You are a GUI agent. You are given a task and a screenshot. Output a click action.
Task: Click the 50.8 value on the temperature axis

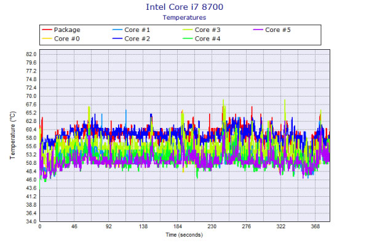tap(31, 163)
